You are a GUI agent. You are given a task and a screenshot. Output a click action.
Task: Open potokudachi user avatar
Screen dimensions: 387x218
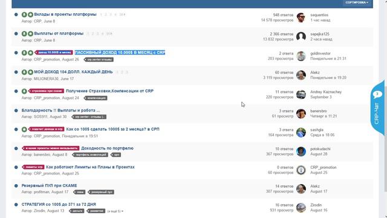301,151
